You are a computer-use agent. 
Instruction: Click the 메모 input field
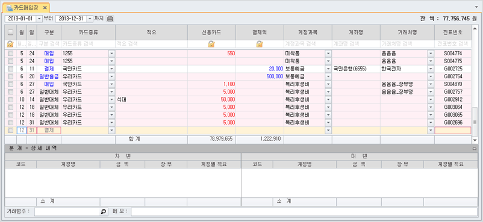(x=304, y=212)
